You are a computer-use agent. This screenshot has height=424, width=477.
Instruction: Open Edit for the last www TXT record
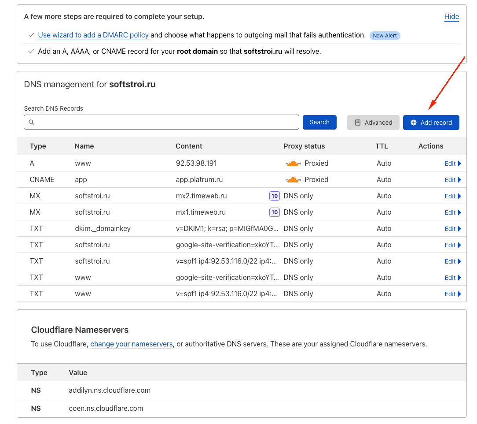coord(452,294)
